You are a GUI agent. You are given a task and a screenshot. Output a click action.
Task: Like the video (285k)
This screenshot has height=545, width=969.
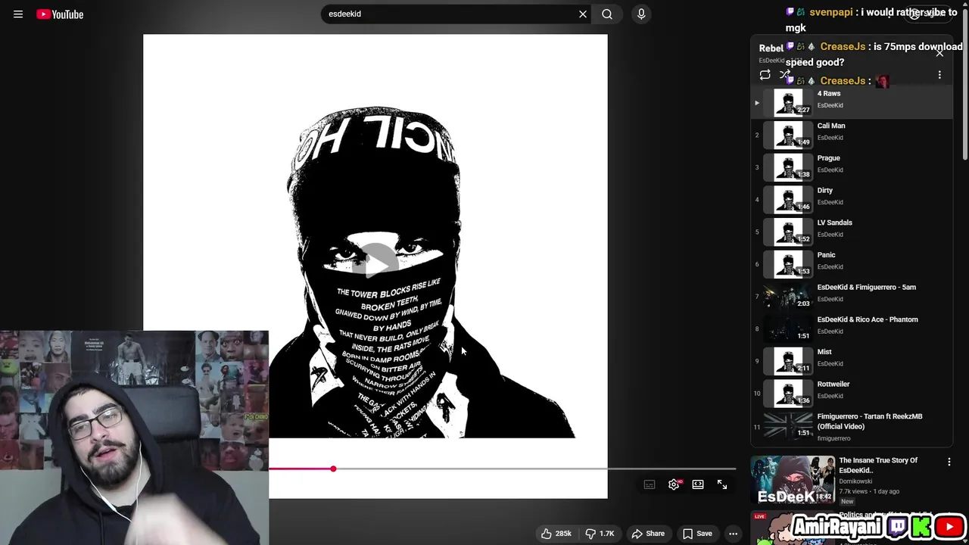click(556, 534)
